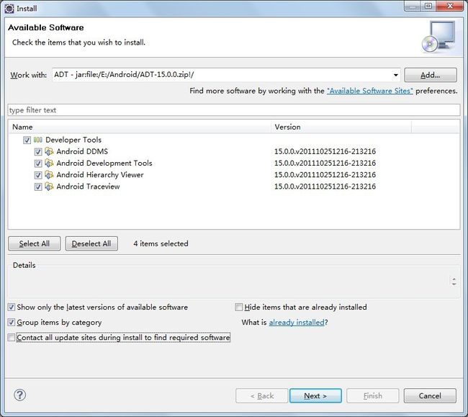Click the type filter text field
468x417 pixels.
coord(234,110)
